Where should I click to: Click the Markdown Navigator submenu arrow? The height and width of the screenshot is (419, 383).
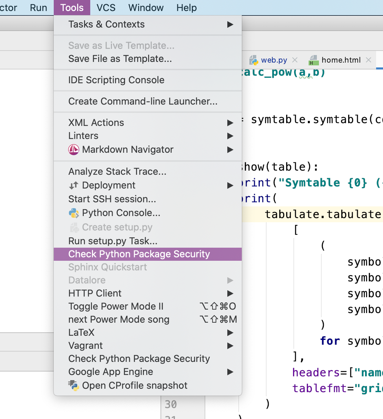click(x=230, y=150)
